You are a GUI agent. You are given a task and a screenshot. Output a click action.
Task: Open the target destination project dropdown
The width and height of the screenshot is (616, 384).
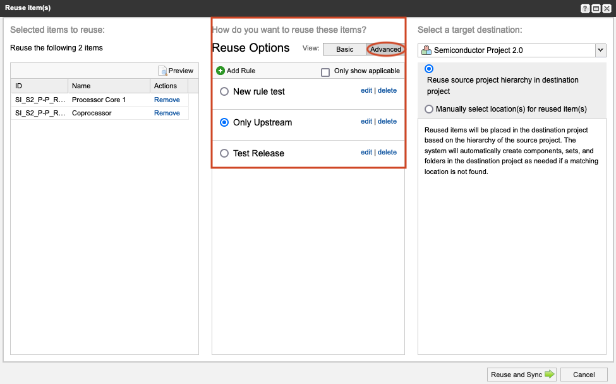click(x=600, y=50)
